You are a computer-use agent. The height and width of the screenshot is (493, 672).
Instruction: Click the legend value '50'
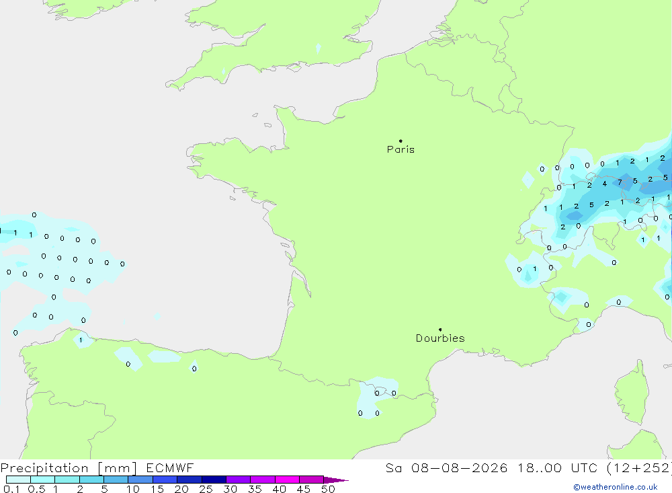[x=328, y=489]
